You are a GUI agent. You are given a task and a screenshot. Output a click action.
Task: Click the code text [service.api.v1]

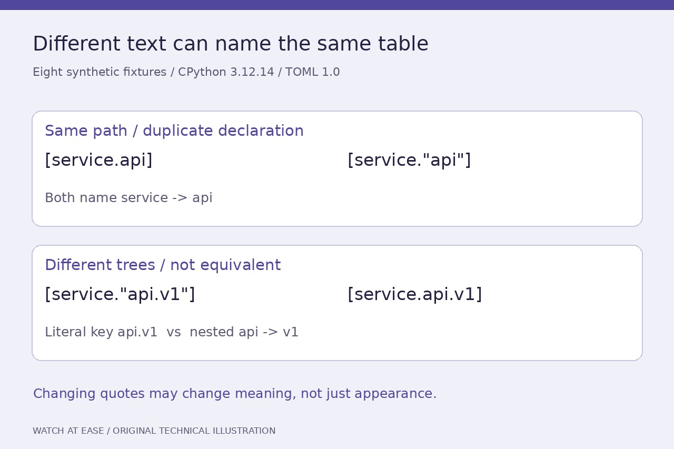tap(415, 295)
